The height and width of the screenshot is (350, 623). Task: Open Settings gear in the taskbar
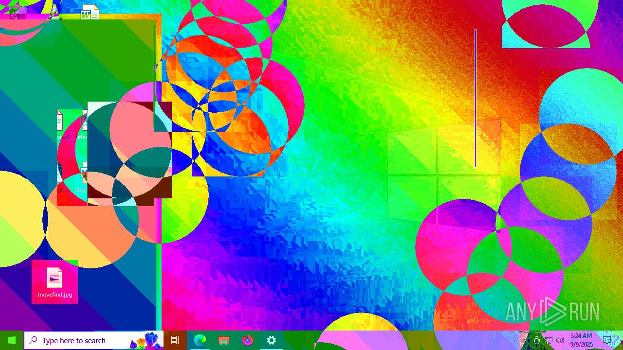tap(272, 340)
